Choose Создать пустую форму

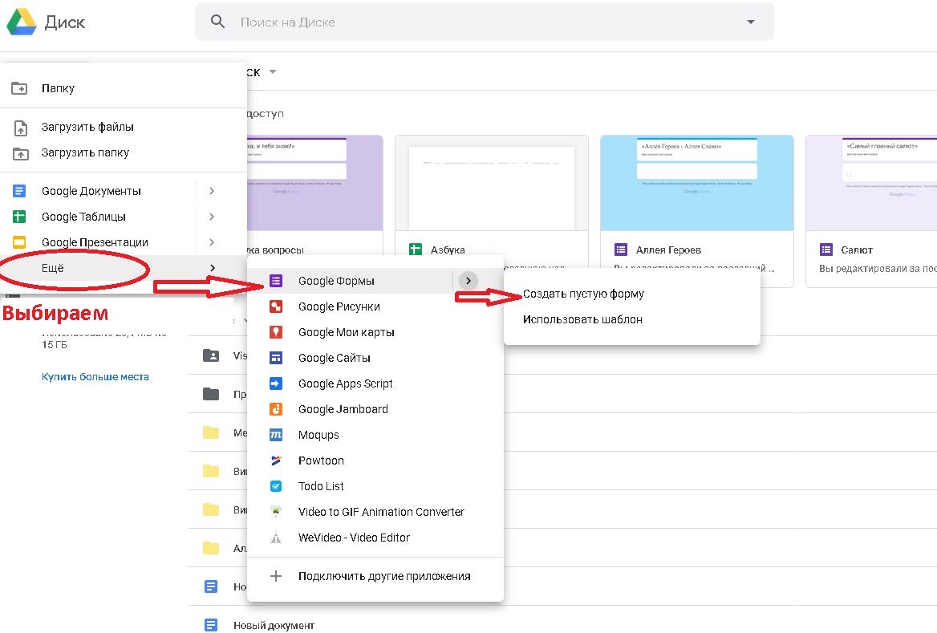click(631, 294)
